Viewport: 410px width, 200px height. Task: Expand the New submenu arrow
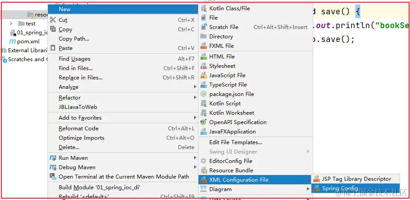point(195,9)
